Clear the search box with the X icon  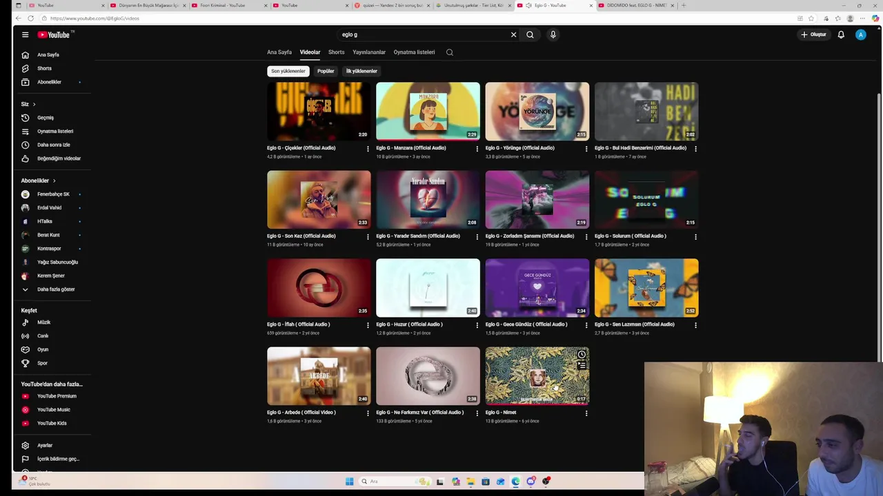click(x=513, y=34)
